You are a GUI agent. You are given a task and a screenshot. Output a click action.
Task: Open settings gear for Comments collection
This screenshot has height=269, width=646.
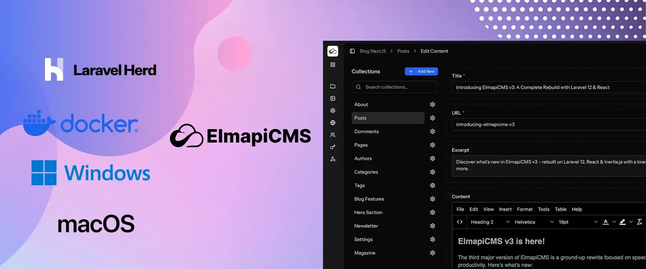tap(433, 131)
